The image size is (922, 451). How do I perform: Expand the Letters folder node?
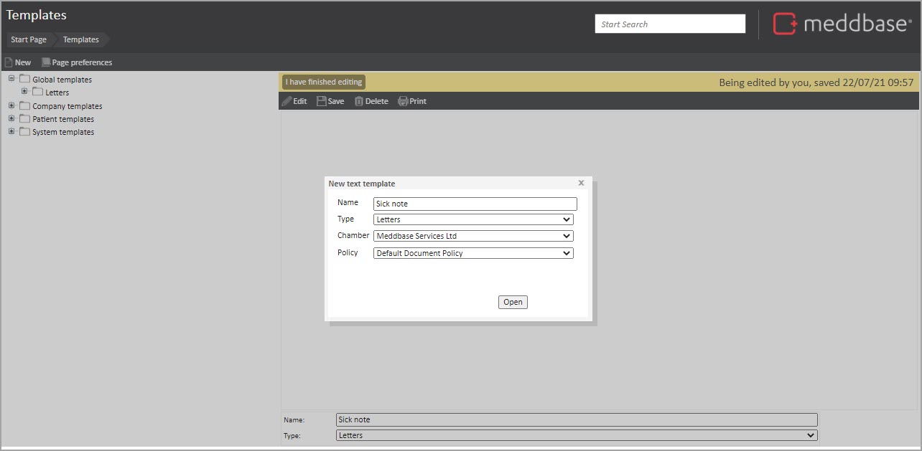[24, 92]
